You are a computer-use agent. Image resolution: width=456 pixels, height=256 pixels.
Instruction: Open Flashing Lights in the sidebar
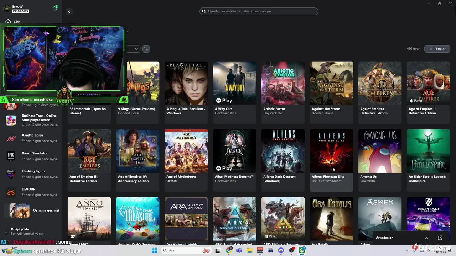[32, 174]
